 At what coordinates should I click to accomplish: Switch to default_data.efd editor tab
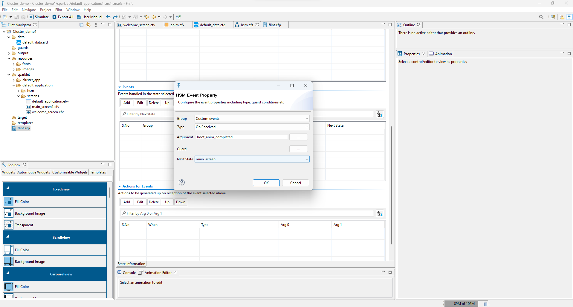pyautogui.click(x=213, y=25)
